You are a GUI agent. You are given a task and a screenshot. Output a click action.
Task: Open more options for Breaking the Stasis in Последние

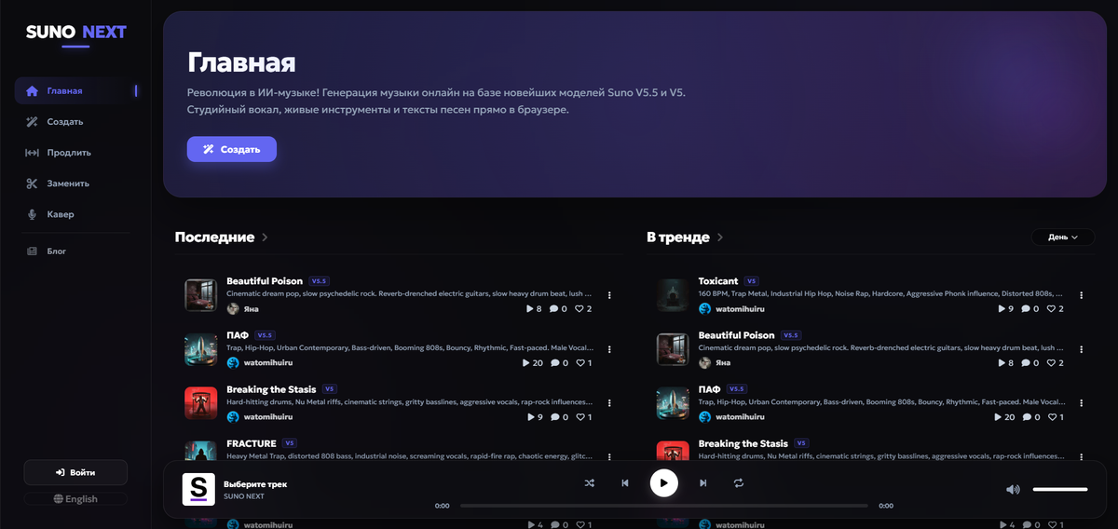tap(609, 403)
